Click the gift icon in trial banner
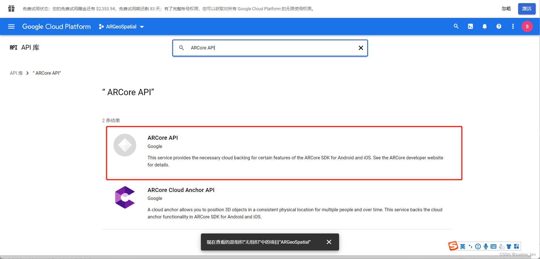Viewport: 540px width, 259px height. [x=11, y=9]
